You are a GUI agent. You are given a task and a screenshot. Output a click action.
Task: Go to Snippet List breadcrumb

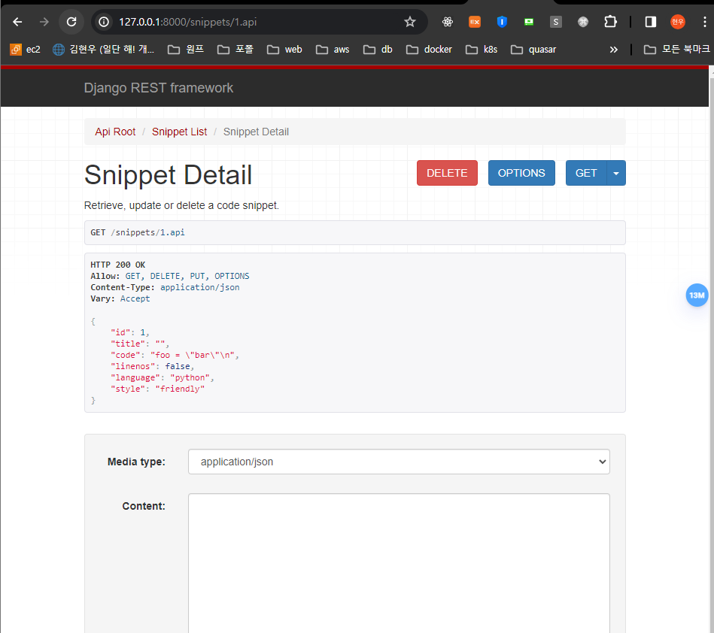coord(179,132)
